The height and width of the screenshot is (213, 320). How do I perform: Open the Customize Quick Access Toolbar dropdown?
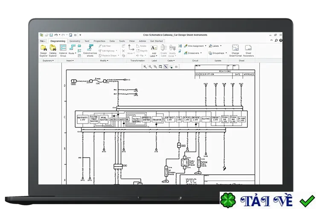click(x=80, y=35)
